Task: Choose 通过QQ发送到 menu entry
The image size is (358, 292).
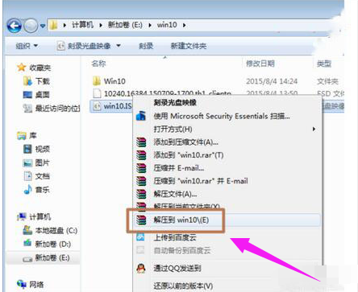Action: pos(177,268)
